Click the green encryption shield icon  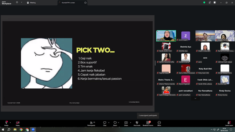204,3
